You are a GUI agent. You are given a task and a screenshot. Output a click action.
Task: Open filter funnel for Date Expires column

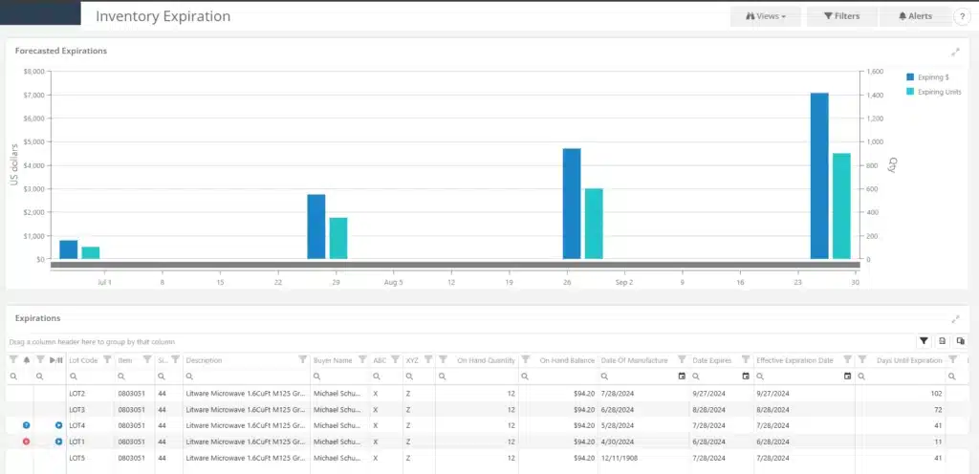(746, 359)
